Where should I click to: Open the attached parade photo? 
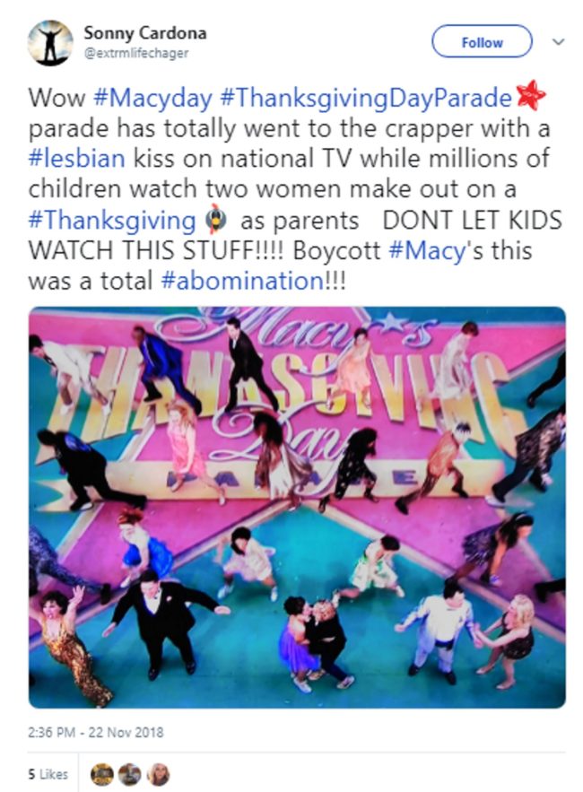[x=297, y=507]
